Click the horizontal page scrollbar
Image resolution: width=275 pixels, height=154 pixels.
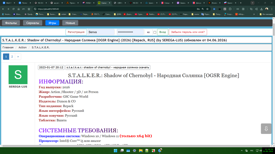[x=136, y=146]
